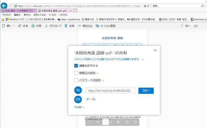Open the https--onedrive.live bookmark
Viewport: 207px width, 128px height.
click(x=69, y=19)
